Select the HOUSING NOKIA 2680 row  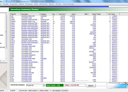pyautogui.click(x=65, y=59)
